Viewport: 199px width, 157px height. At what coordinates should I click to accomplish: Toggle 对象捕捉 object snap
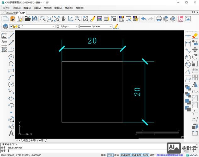pos(126,155)
